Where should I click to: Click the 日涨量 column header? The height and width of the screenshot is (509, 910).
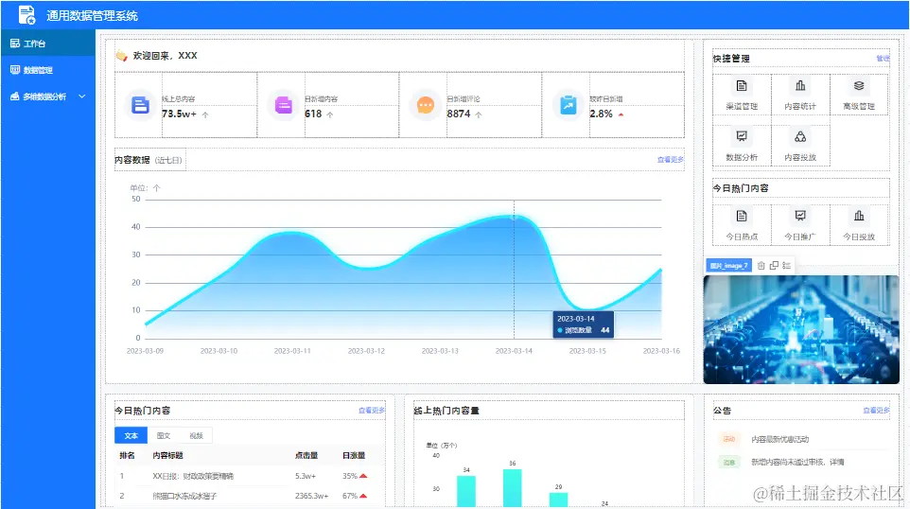coord(354,456)
